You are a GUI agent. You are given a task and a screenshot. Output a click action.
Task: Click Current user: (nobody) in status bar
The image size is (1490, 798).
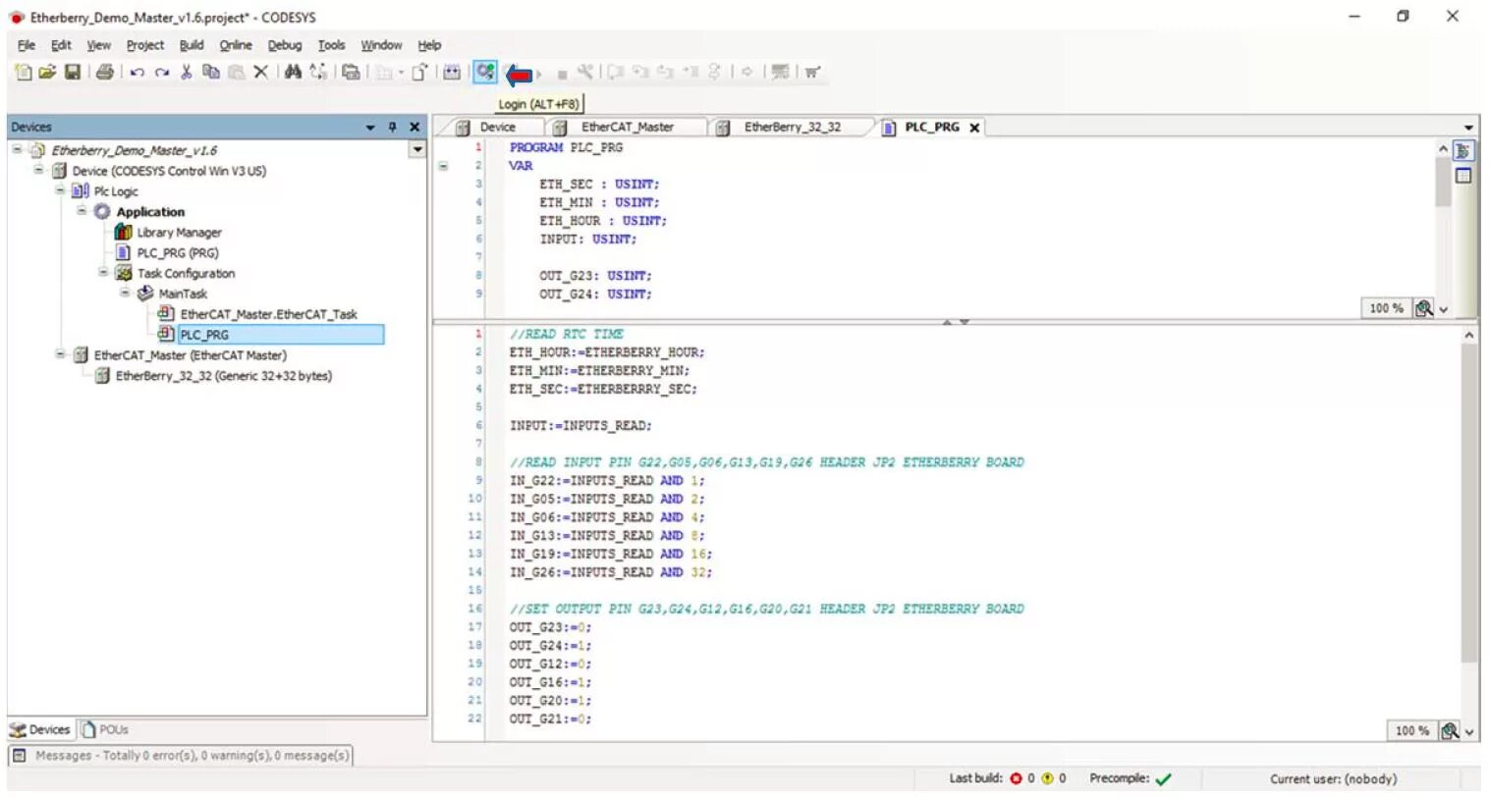point(1333,779)
